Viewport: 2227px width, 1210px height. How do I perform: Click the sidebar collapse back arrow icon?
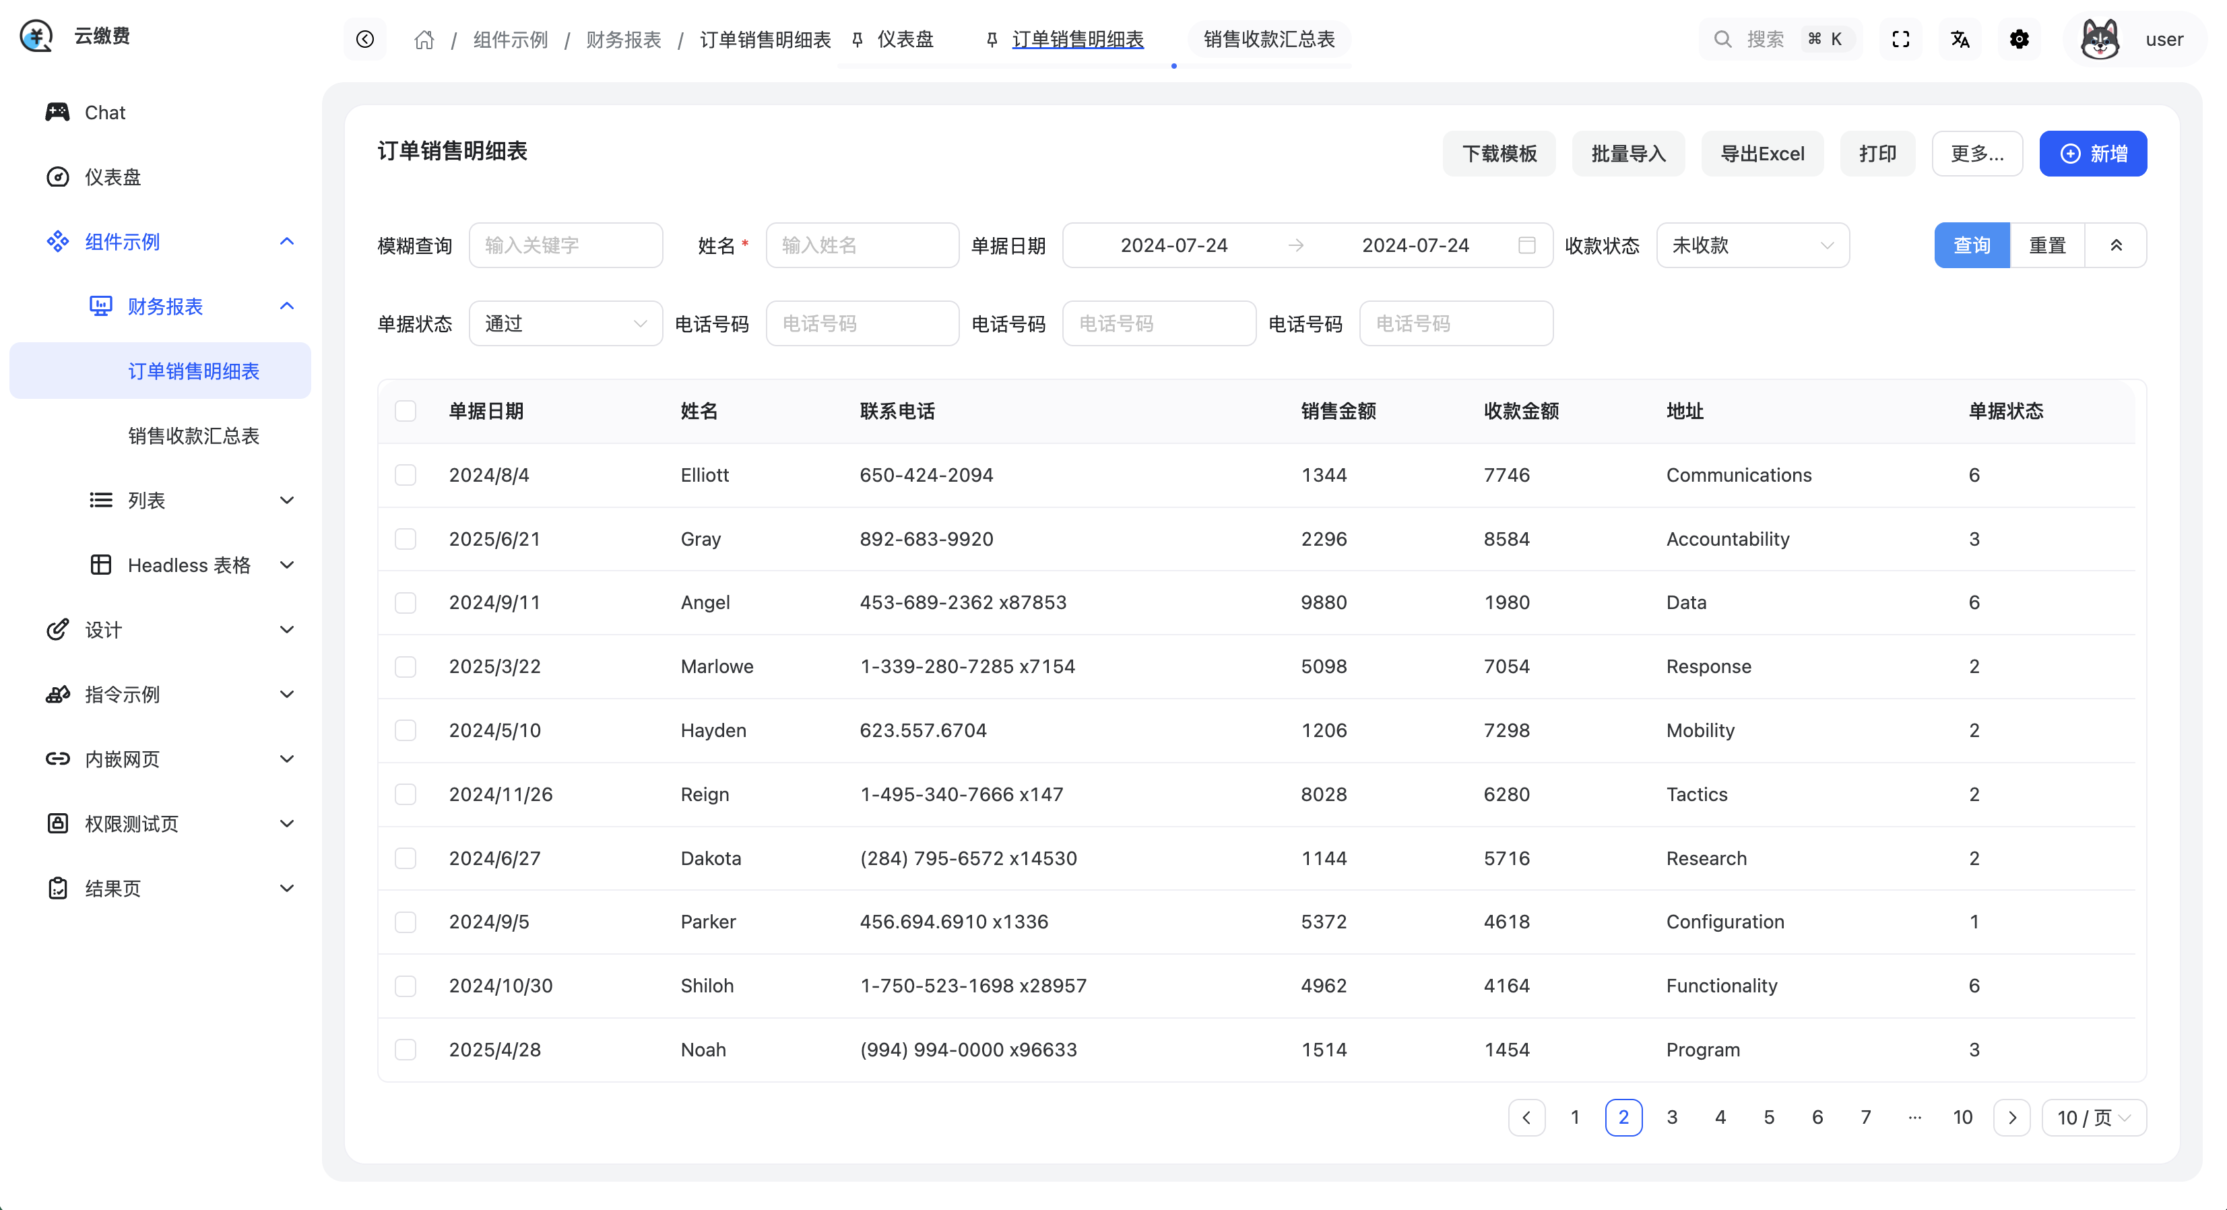click(x=365, y=39)
